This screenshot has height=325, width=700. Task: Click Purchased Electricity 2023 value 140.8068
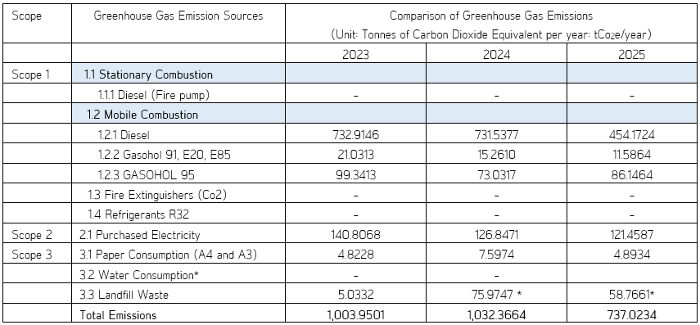point(355,235)
